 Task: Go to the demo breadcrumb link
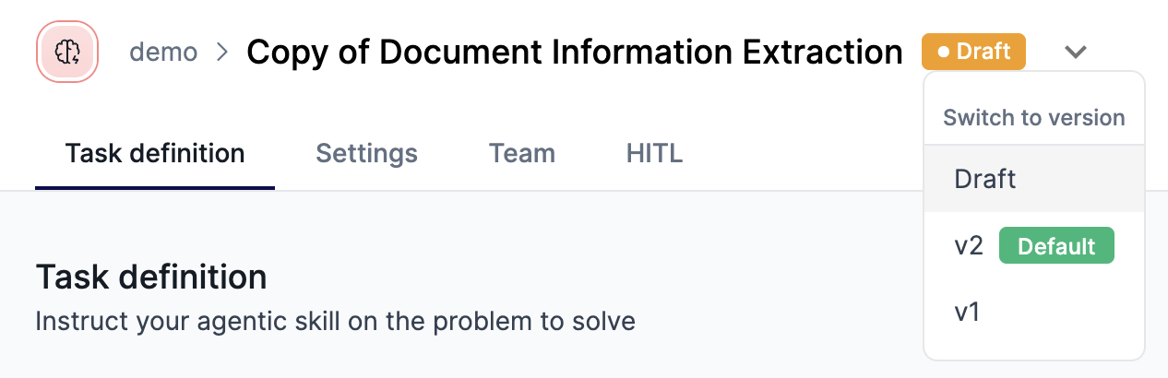pos(163,52)
